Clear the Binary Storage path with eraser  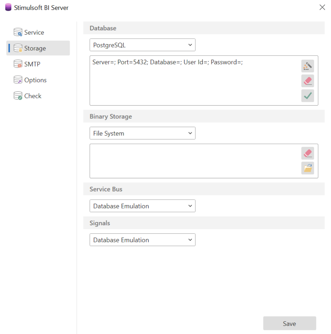pos(307,153)
